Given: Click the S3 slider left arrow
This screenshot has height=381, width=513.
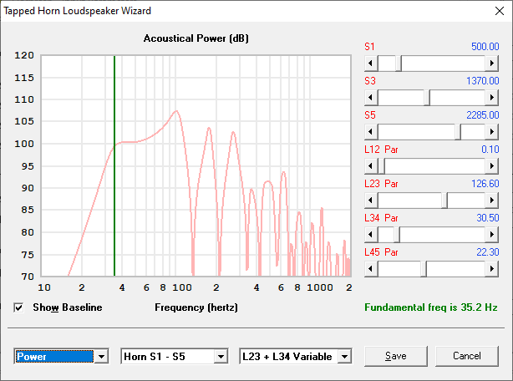Looking at the screenshot, I should (x=371, y=98).
